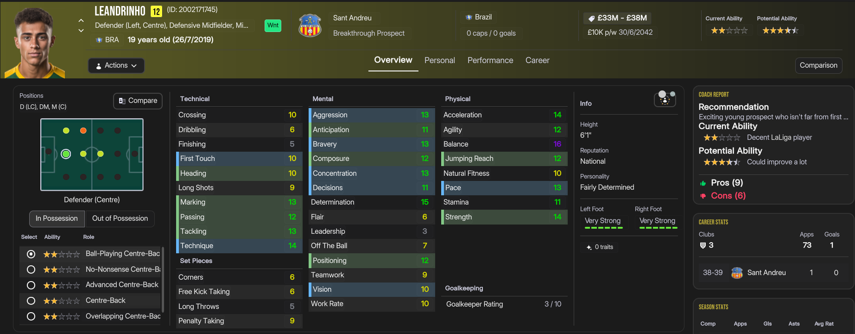Switch to the Personal tab
The width and height of the screenshot is (855, 334).
pyautogui.click(x=439, y=60)
